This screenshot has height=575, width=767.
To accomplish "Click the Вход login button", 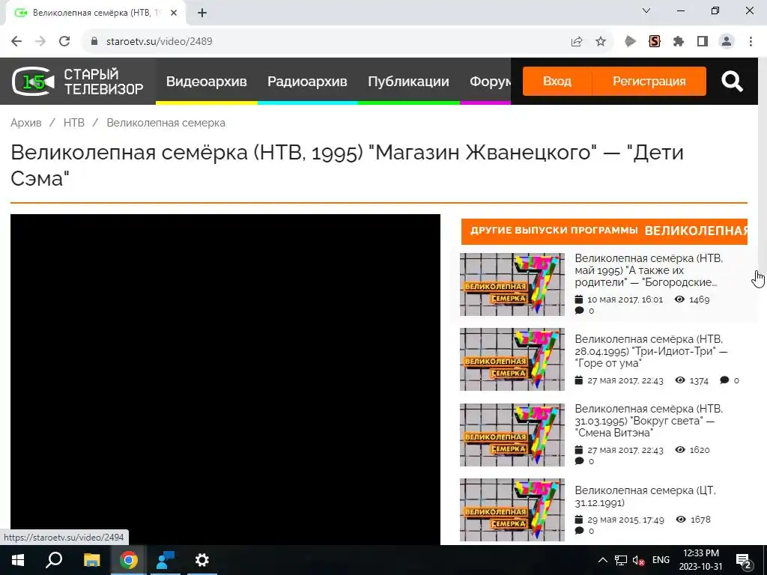I will pyautogui.click(x=557, y=81).
